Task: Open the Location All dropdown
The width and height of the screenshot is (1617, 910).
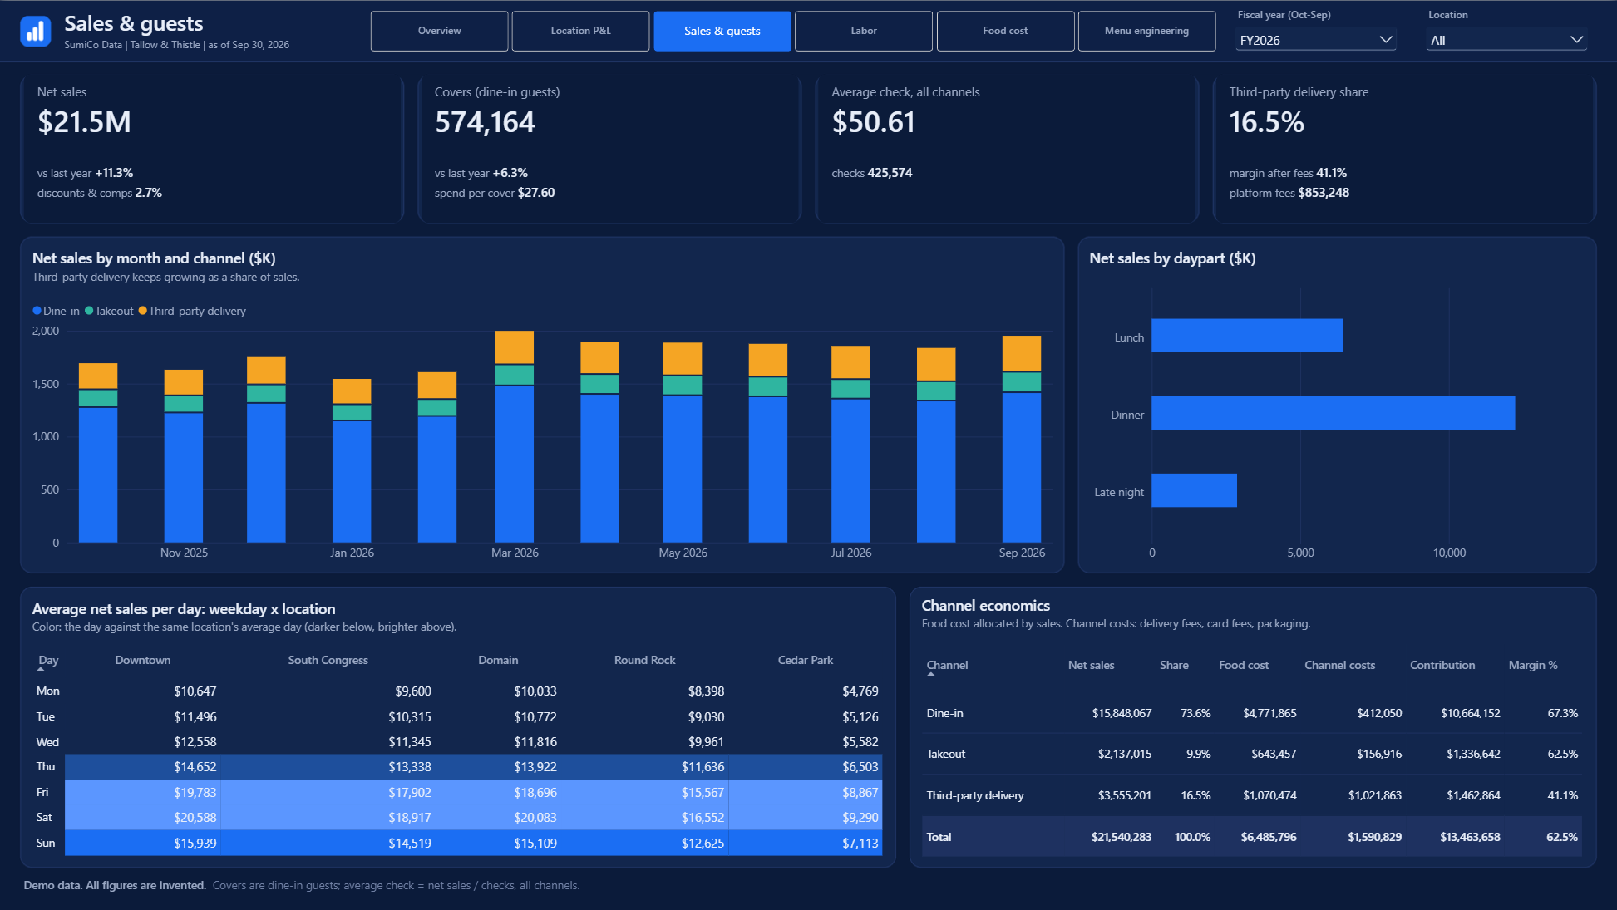Action: point(1506,40)
